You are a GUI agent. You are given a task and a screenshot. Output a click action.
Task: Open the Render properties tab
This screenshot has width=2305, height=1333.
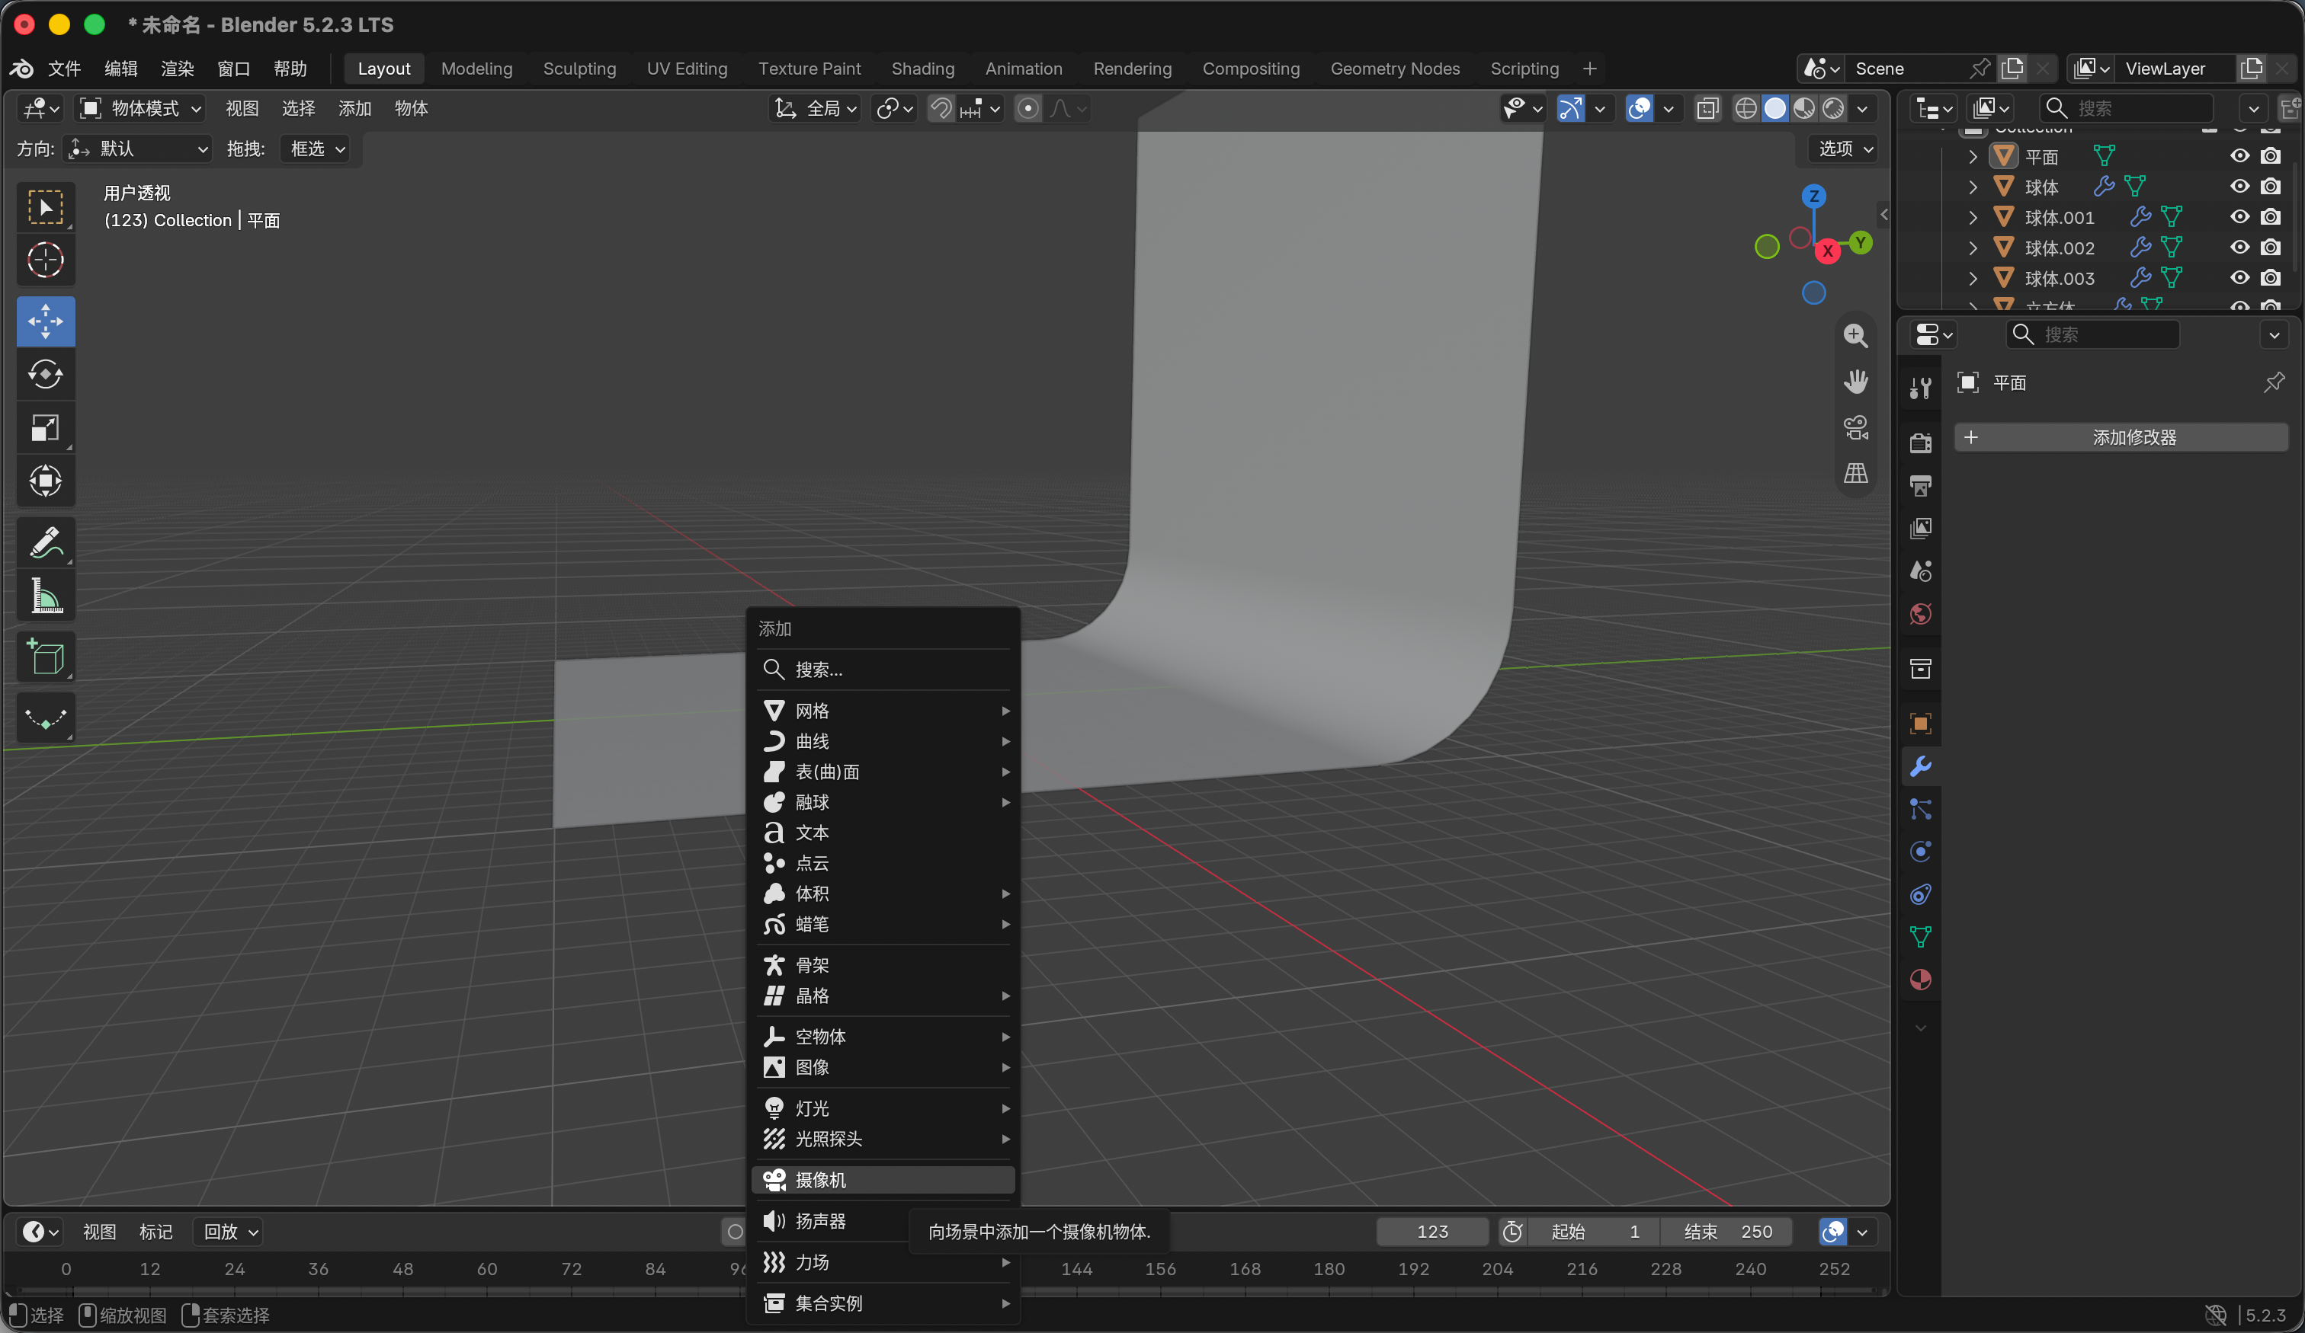1921,443
